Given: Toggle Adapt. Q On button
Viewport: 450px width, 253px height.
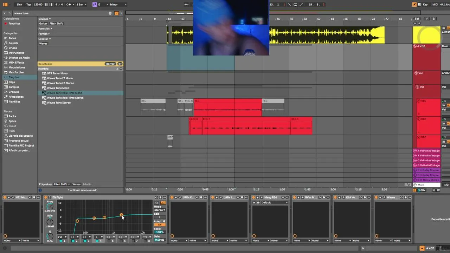Looking at the screenshot, I should 160,225.
